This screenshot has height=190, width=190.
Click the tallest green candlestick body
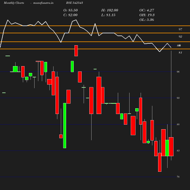tap(65, 125)
